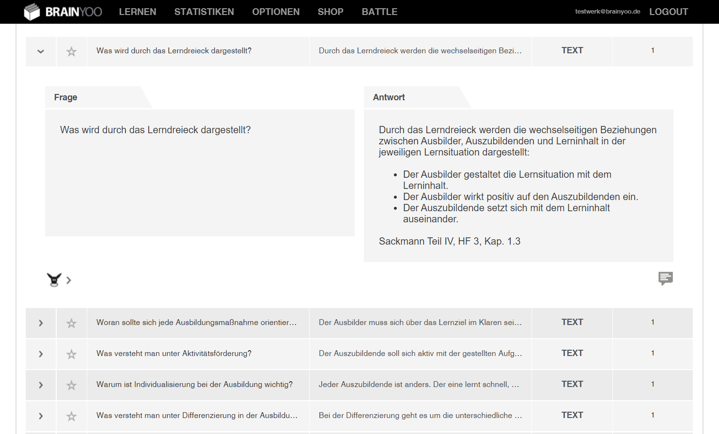Open the LERNEN menu
This screenshot has height=434, width=719.
(x=138, y=12)
